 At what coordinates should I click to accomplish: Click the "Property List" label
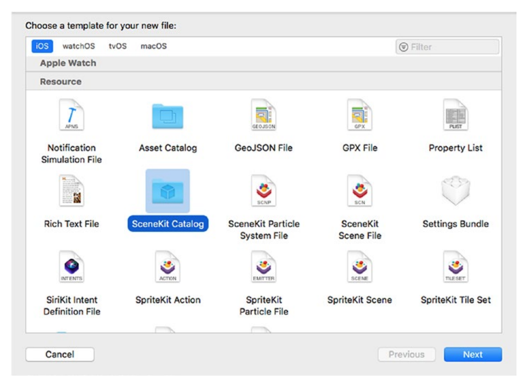click(455, 148)
